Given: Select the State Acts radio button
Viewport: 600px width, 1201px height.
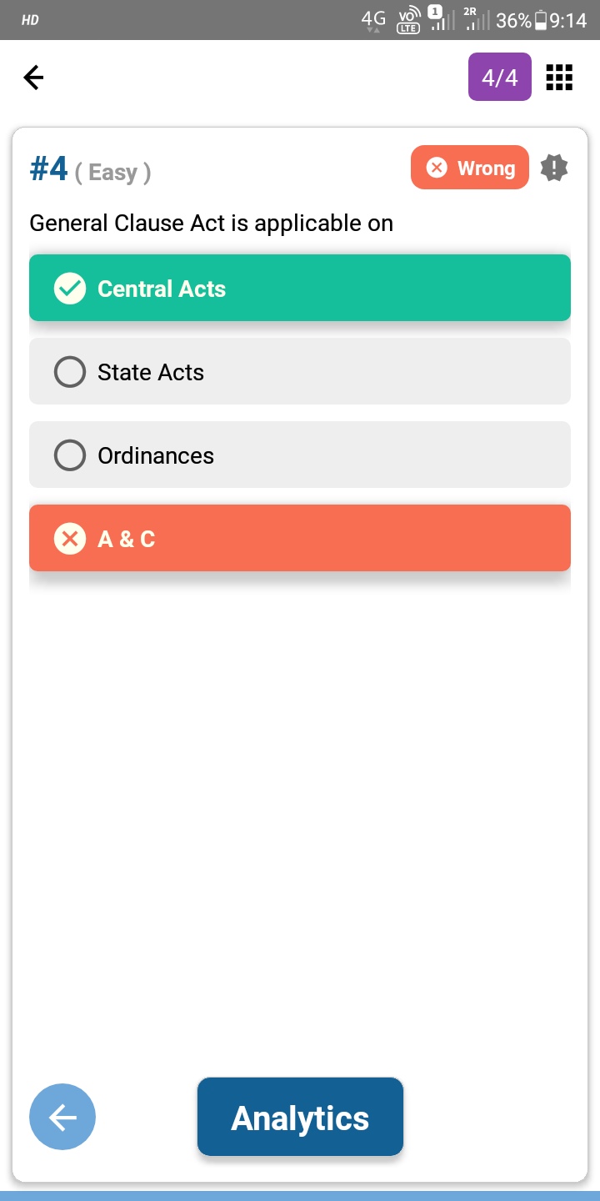Looking at the screenshot, I should (x=70, y=372).
